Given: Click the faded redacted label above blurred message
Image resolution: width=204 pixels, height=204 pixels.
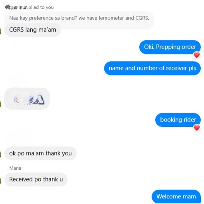Looking at the screenshot, I should point(20,80).
